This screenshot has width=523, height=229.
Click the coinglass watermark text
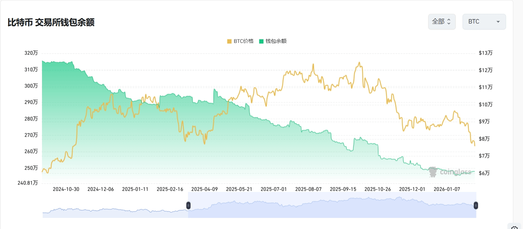point(456,172)
